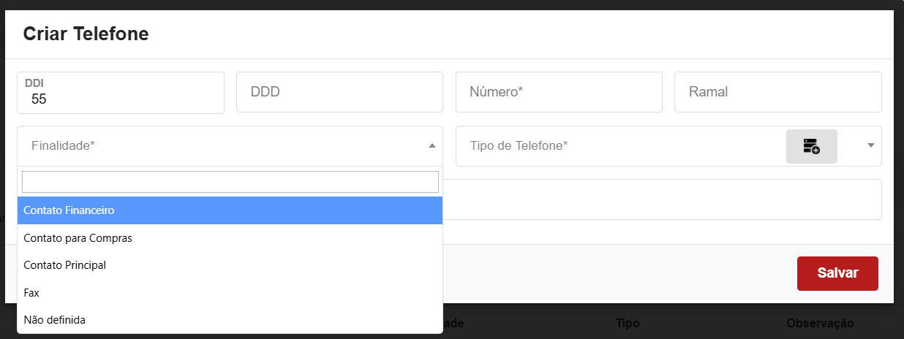Viewport: 904px width, 339px height.
Task: Click the Observação column header
Action: pyautogui.click(x=820, y=323)
